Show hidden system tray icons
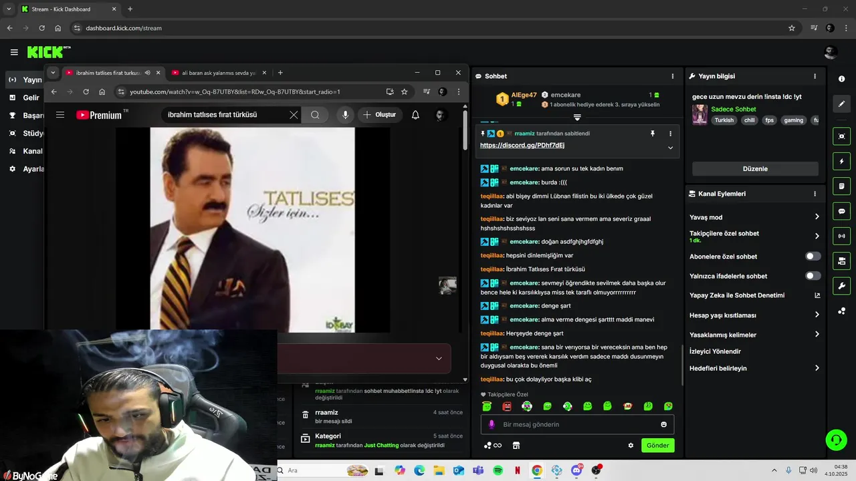This screenshot has width=856, height=481. (x=774, y=470)
